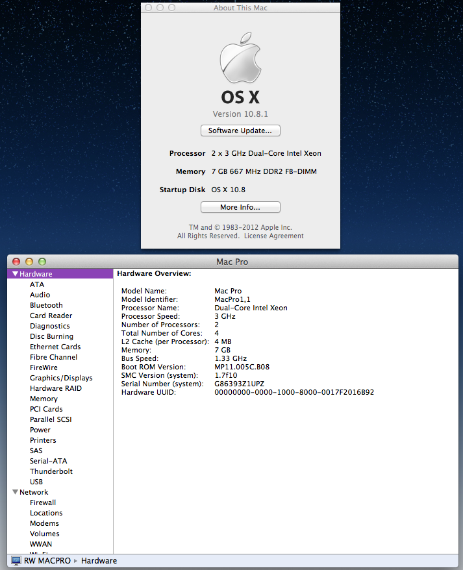
Task: Select Hardware RAID entry
Action: point(56,388)
